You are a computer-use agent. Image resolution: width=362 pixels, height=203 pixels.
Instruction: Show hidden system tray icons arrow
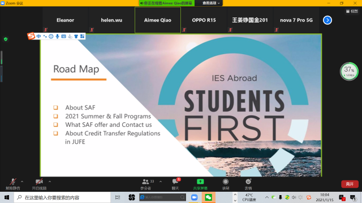click(267, 197)
